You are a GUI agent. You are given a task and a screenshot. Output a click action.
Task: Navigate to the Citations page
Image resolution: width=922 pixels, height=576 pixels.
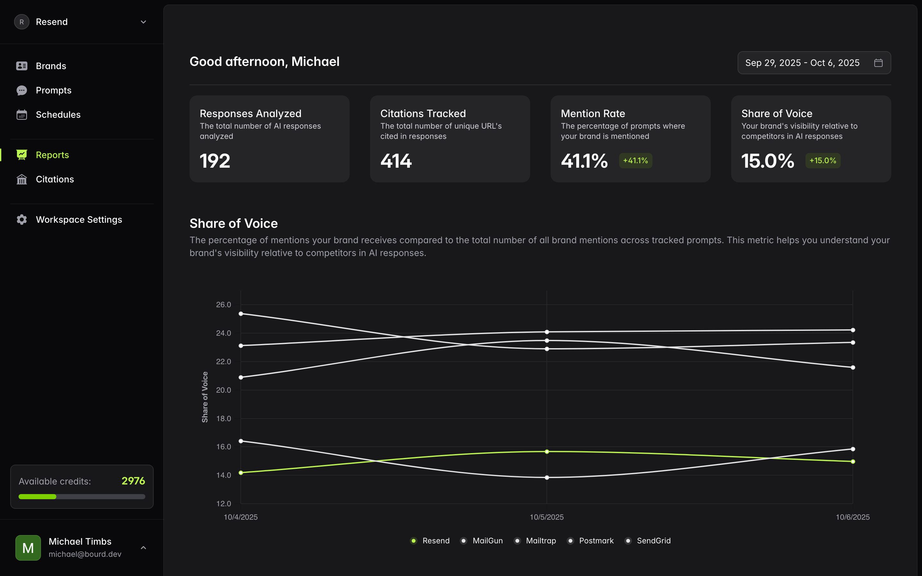click(x=55, y=179)
